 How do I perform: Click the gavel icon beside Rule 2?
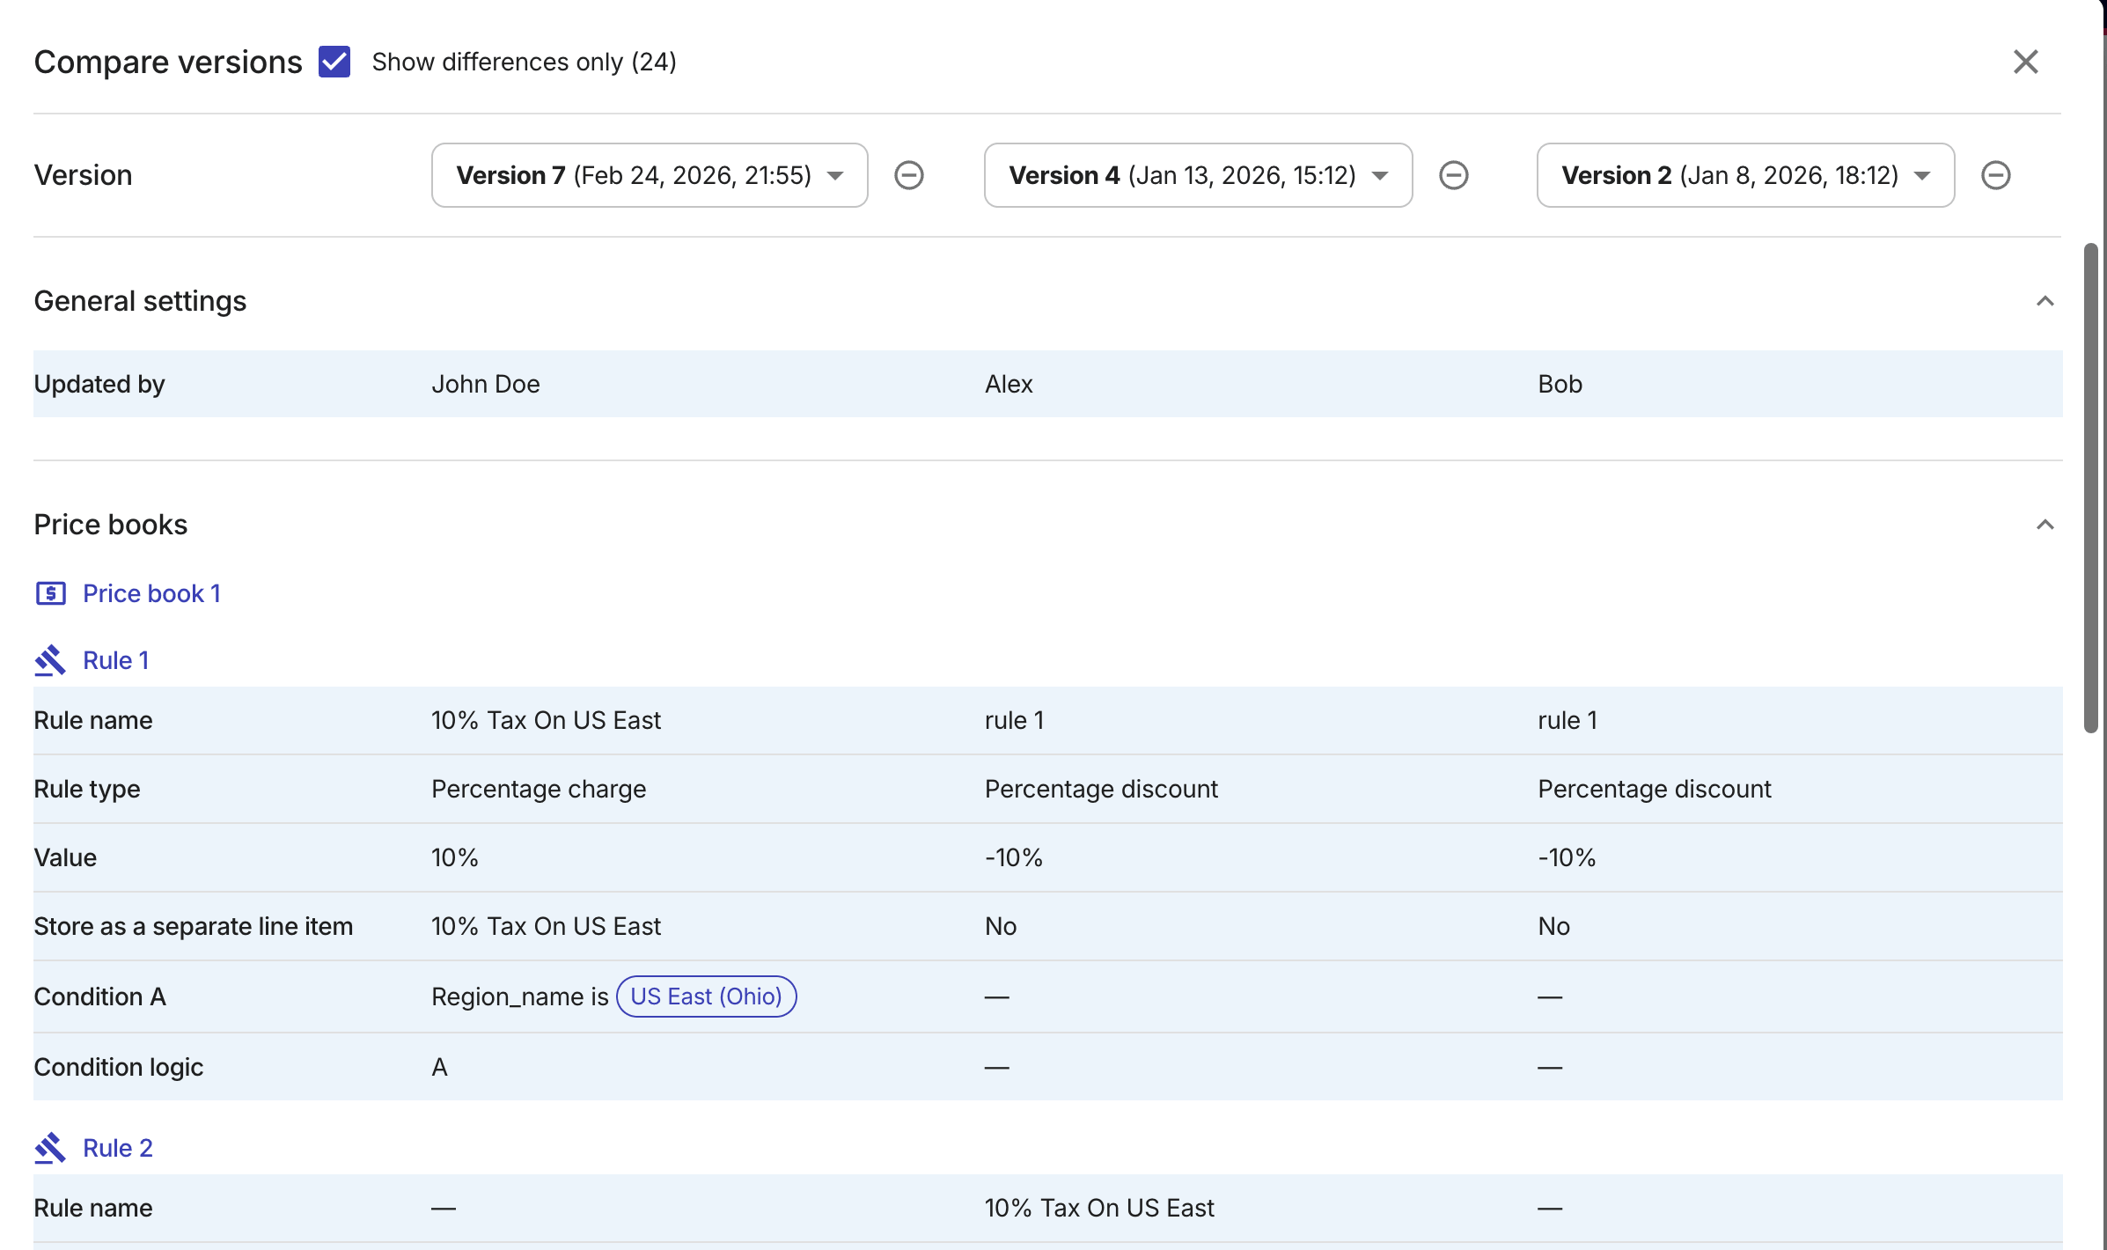click(50, 1147)
